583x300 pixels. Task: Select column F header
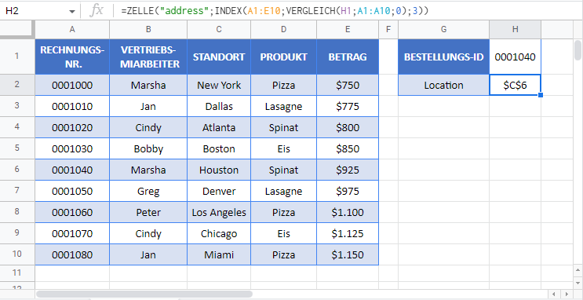click(388, 29)
